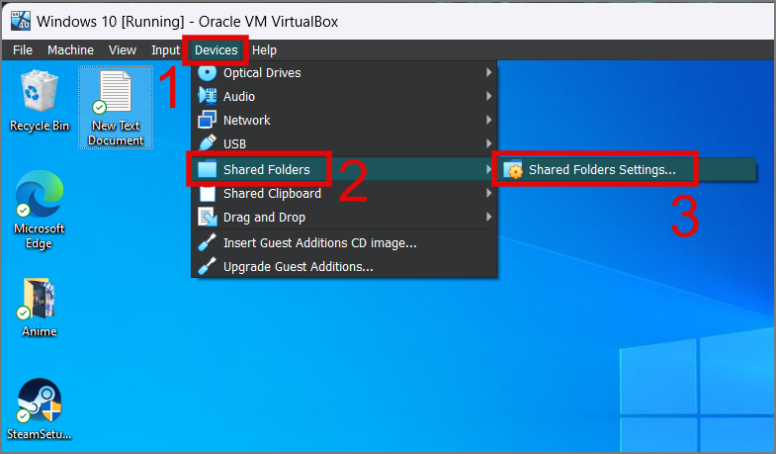Click the VirtualBox window title icon
This screenshot has height=454, width=776.
21,21
